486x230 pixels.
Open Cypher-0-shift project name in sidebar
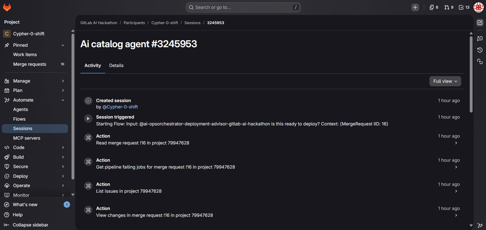[29, 34]
